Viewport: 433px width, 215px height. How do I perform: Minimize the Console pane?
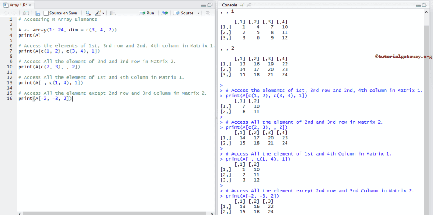tap(419, 5)
